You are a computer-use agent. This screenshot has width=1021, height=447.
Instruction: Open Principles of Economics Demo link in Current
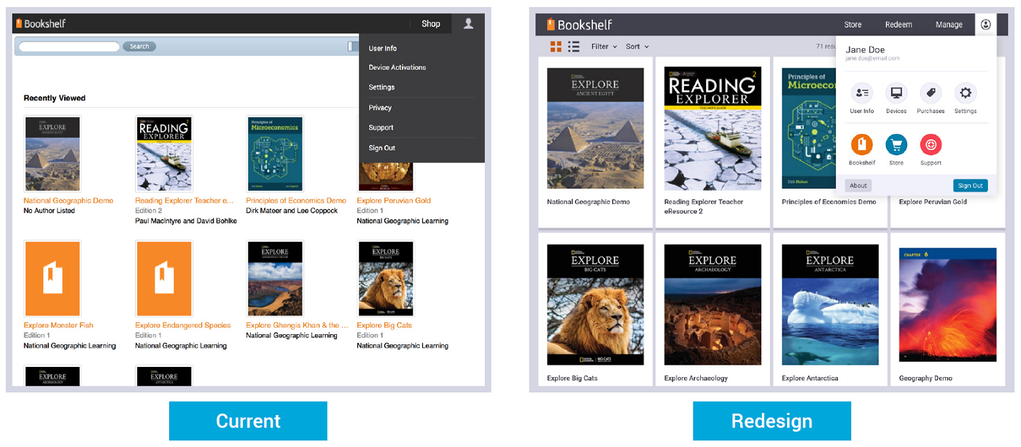[x=296, y=201]
